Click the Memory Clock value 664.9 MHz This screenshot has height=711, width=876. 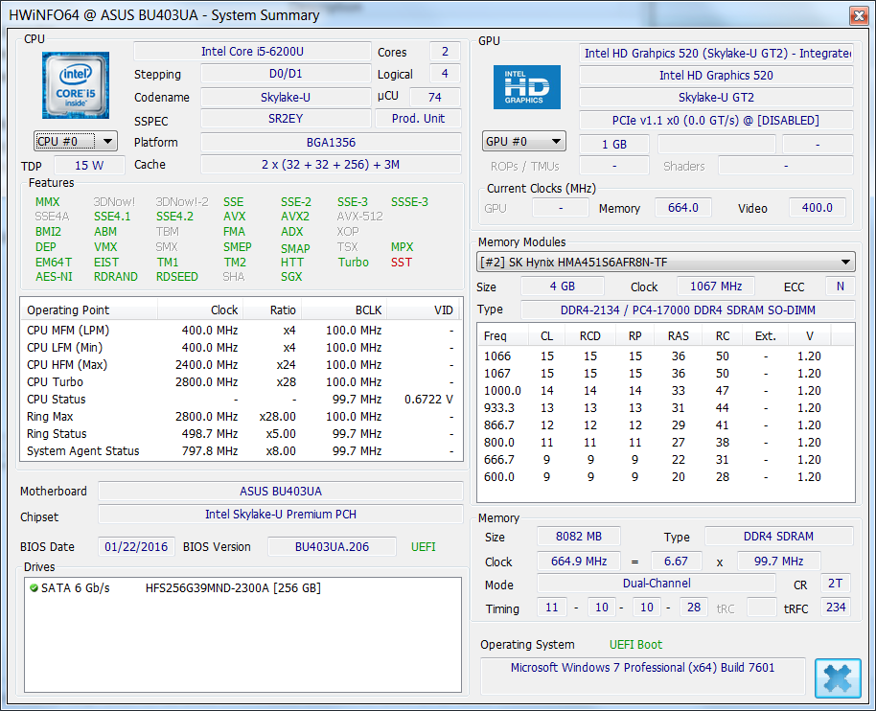point(579,562)
